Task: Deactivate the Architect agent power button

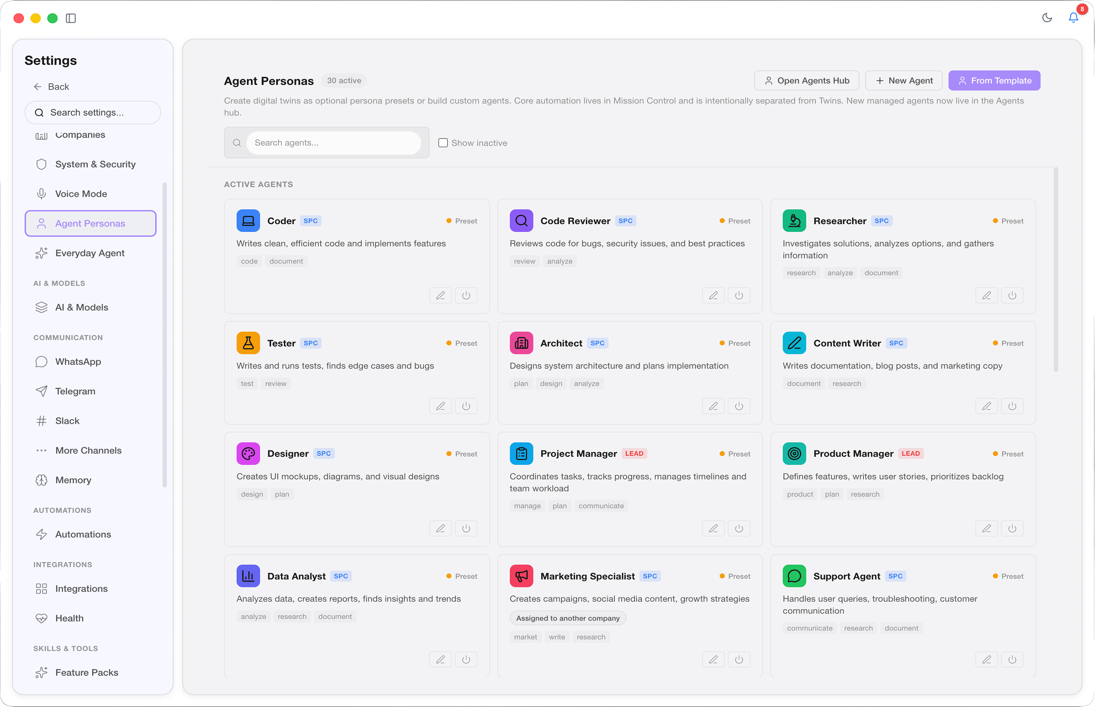Action: point(739,406)
